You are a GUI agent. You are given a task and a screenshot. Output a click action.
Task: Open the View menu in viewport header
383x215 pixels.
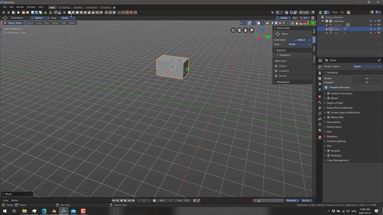[x=39, y=23]
